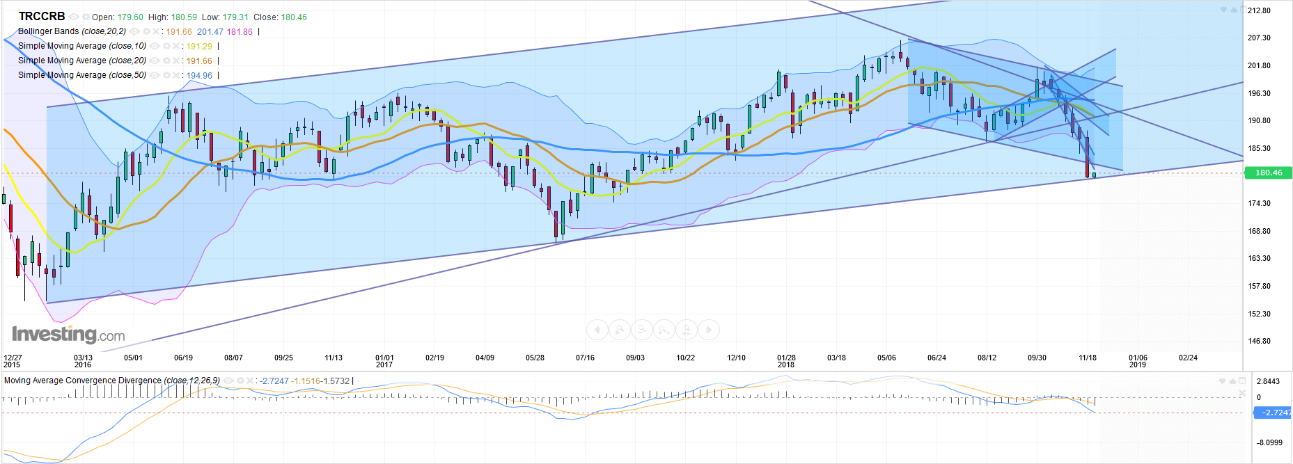This screenshot has width=1293, height=464.
Task: Click the green 180.46 current price label
Action: (1268, 173)
